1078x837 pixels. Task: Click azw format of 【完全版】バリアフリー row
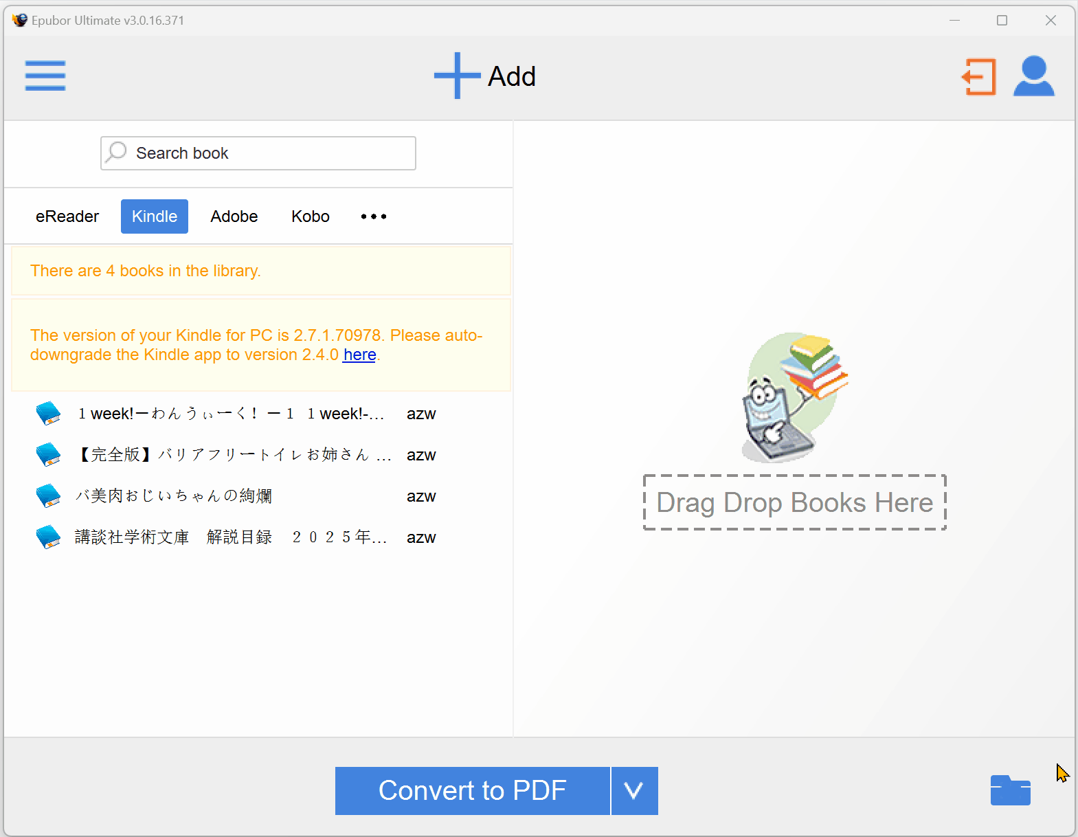(x=421, y=455)
